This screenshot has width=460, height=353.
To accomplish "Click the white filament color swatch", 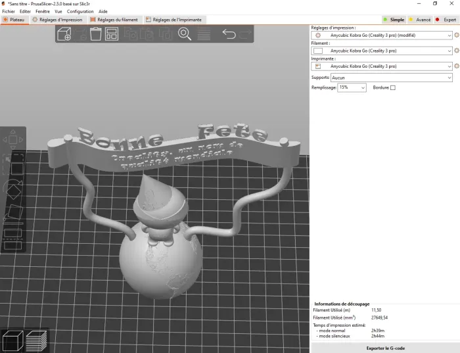I will point(318,51).
